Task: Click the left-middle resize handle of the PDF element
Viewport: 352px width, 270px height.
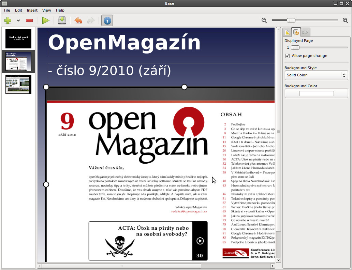Action: [x=46, y=184]
